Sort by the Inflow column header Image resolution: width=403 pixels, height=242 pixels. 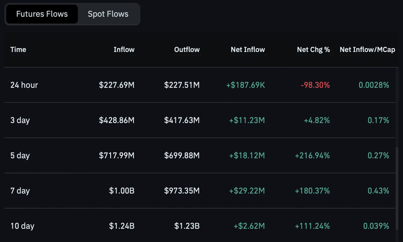click(124, 50)
